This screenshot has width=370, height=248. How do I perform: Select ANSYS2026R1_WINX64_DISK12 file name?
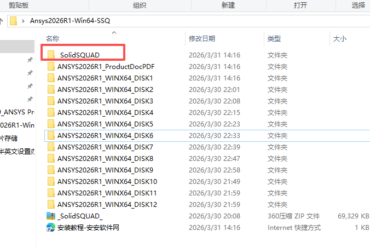tap(107, 205)
